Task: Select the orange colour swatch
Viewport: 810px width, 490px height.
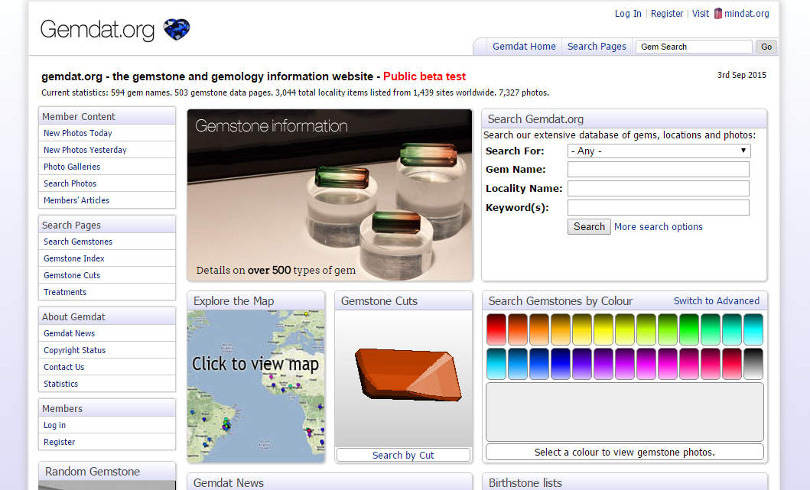Action: point(538,329)
